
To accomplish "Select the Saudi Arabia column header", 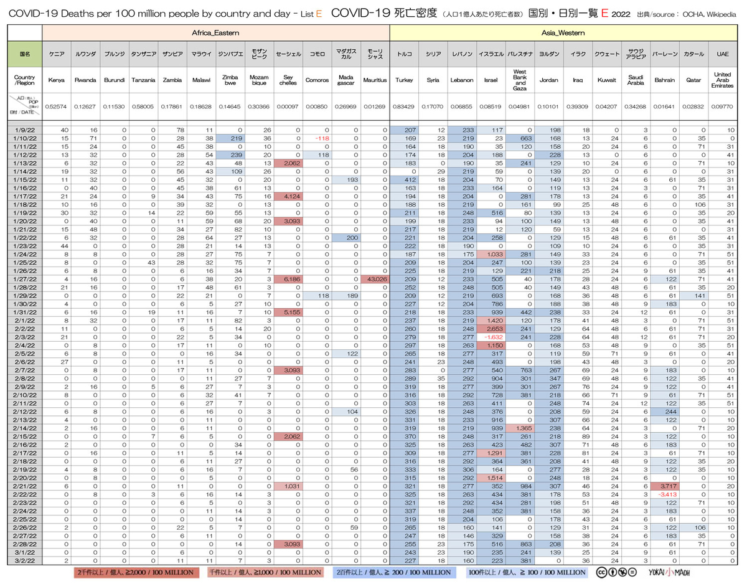I will [636, 80].
